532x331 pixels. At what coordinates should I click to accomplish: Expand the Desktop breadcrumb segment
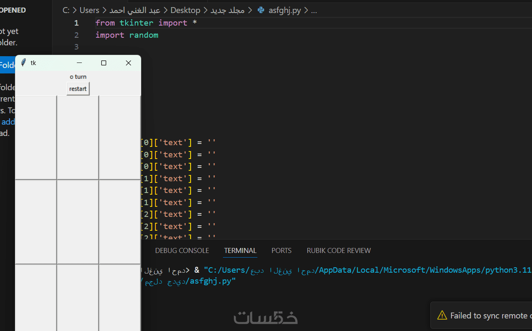click(x=185, y=10)
